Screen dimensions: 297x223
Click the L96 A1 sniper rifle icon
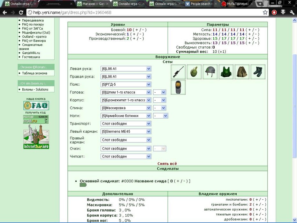coord(178,72)
